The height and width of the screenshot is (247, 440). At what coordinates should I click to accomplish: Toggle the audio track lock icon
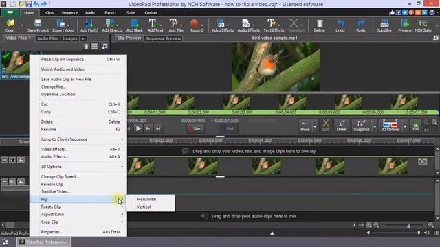[x=21, y=181]
